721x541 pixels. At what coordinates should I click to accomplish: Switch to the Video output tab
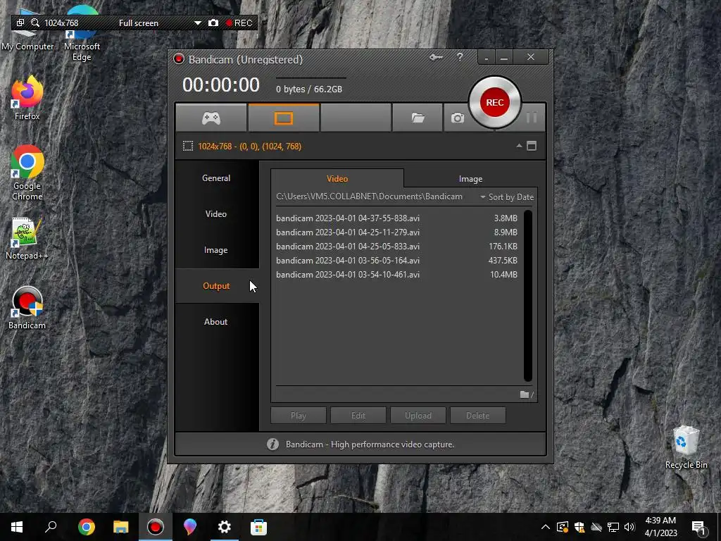[337, 178]
